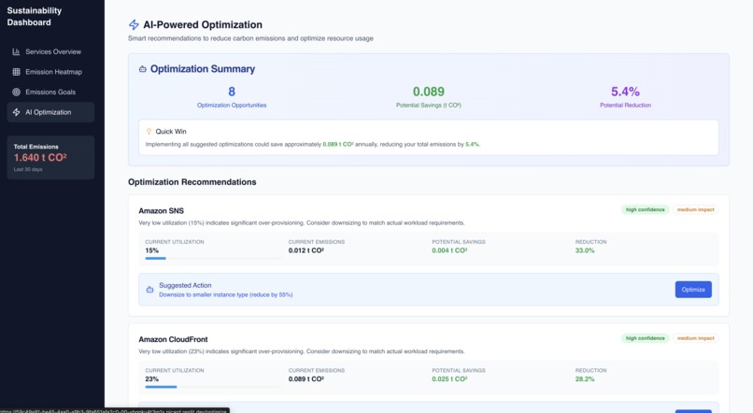Select AI Optimization in the sidebar

tap(50, 112)
